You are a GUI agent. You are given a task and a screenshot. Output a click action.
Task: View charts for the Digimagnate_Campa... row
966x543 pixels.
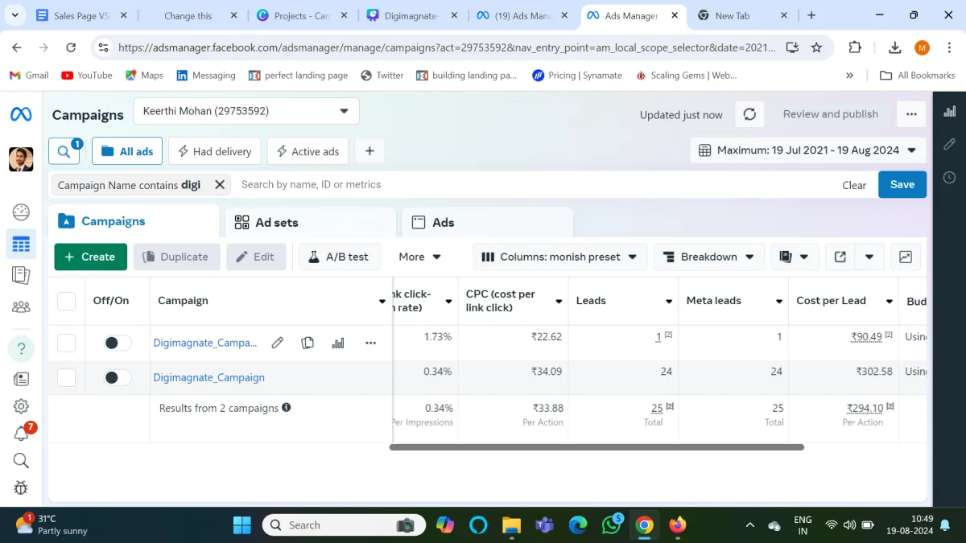click(338, 343)
